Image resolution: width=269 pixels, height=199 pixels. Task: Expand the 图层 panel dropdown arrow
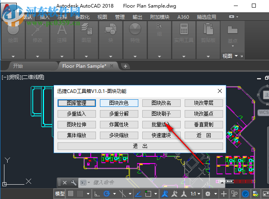point(86,57)
